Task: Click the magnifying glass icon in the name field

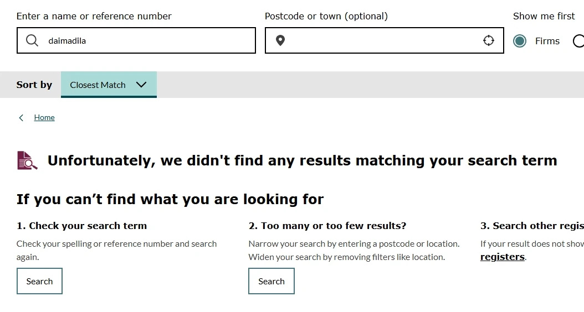Action: pos(32,40)
